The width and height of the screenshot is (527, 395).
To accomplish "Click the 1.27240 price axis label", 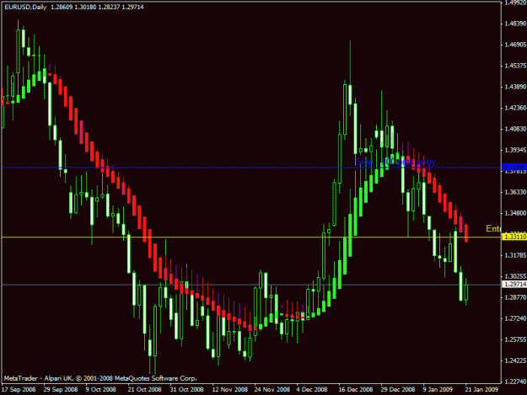I will pyautogui.click(x=515, y=318).
